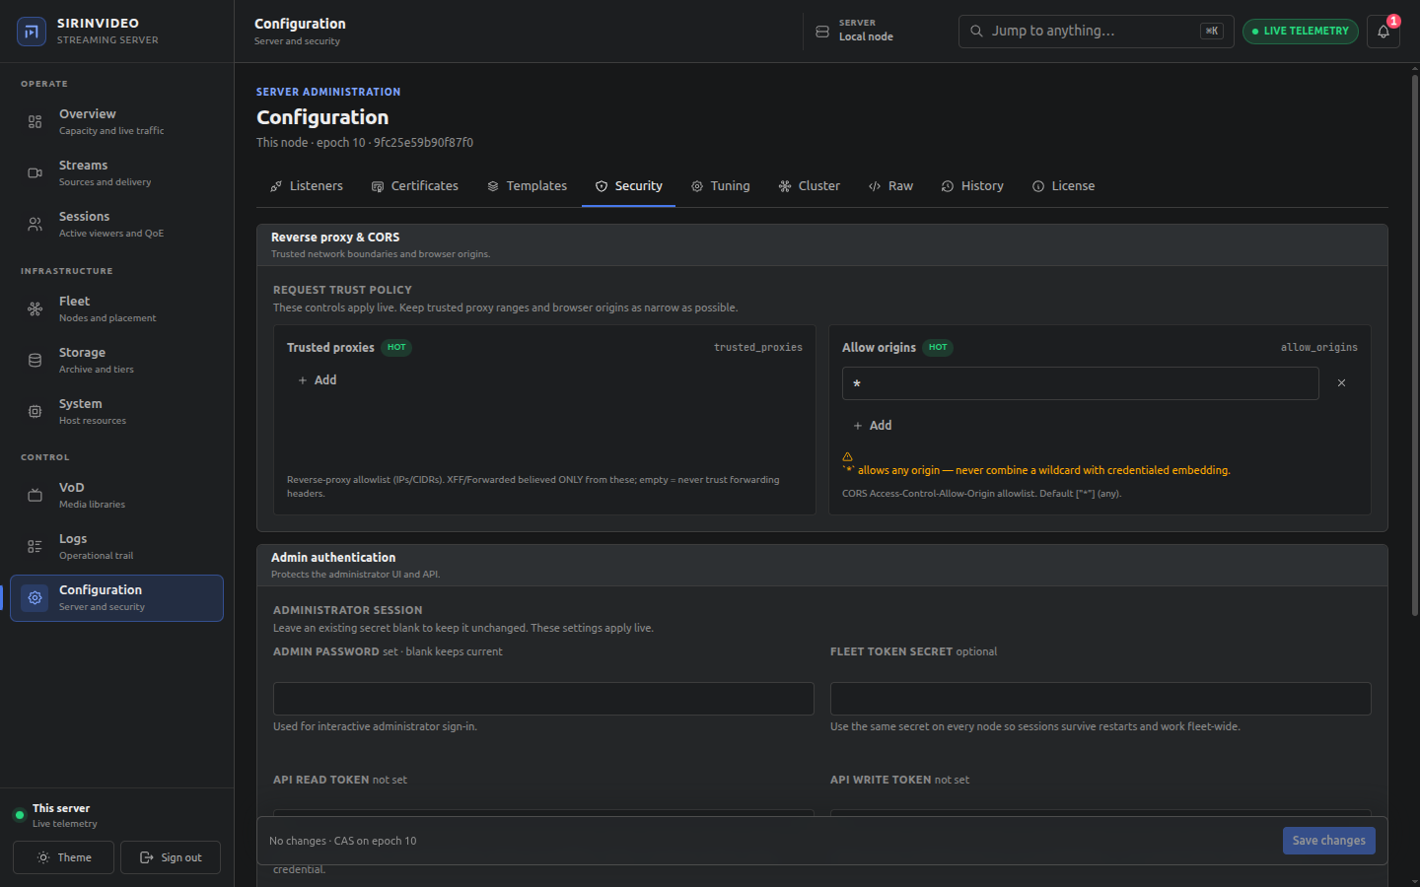
Task: Click the SirinVideo logo icon
Action: (x=32, y=32)
